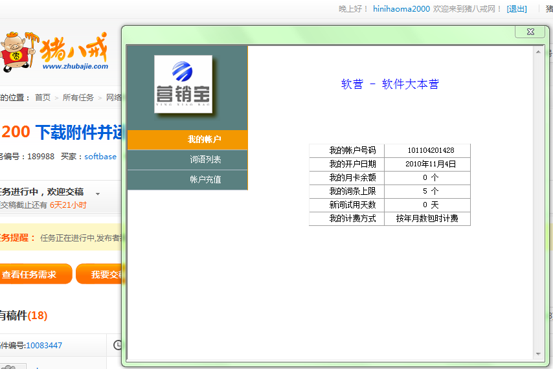Click 我的词条上限 label cell

346,192
